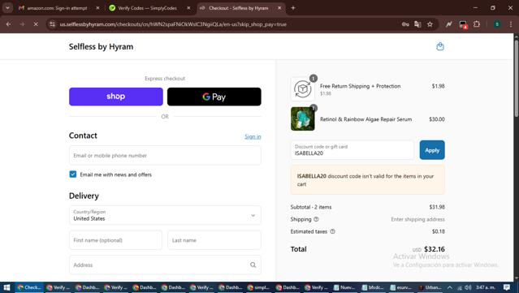Viewport: 519px width, 293px height.
Task: Apply the discount code
Action: tap(432, 150)
